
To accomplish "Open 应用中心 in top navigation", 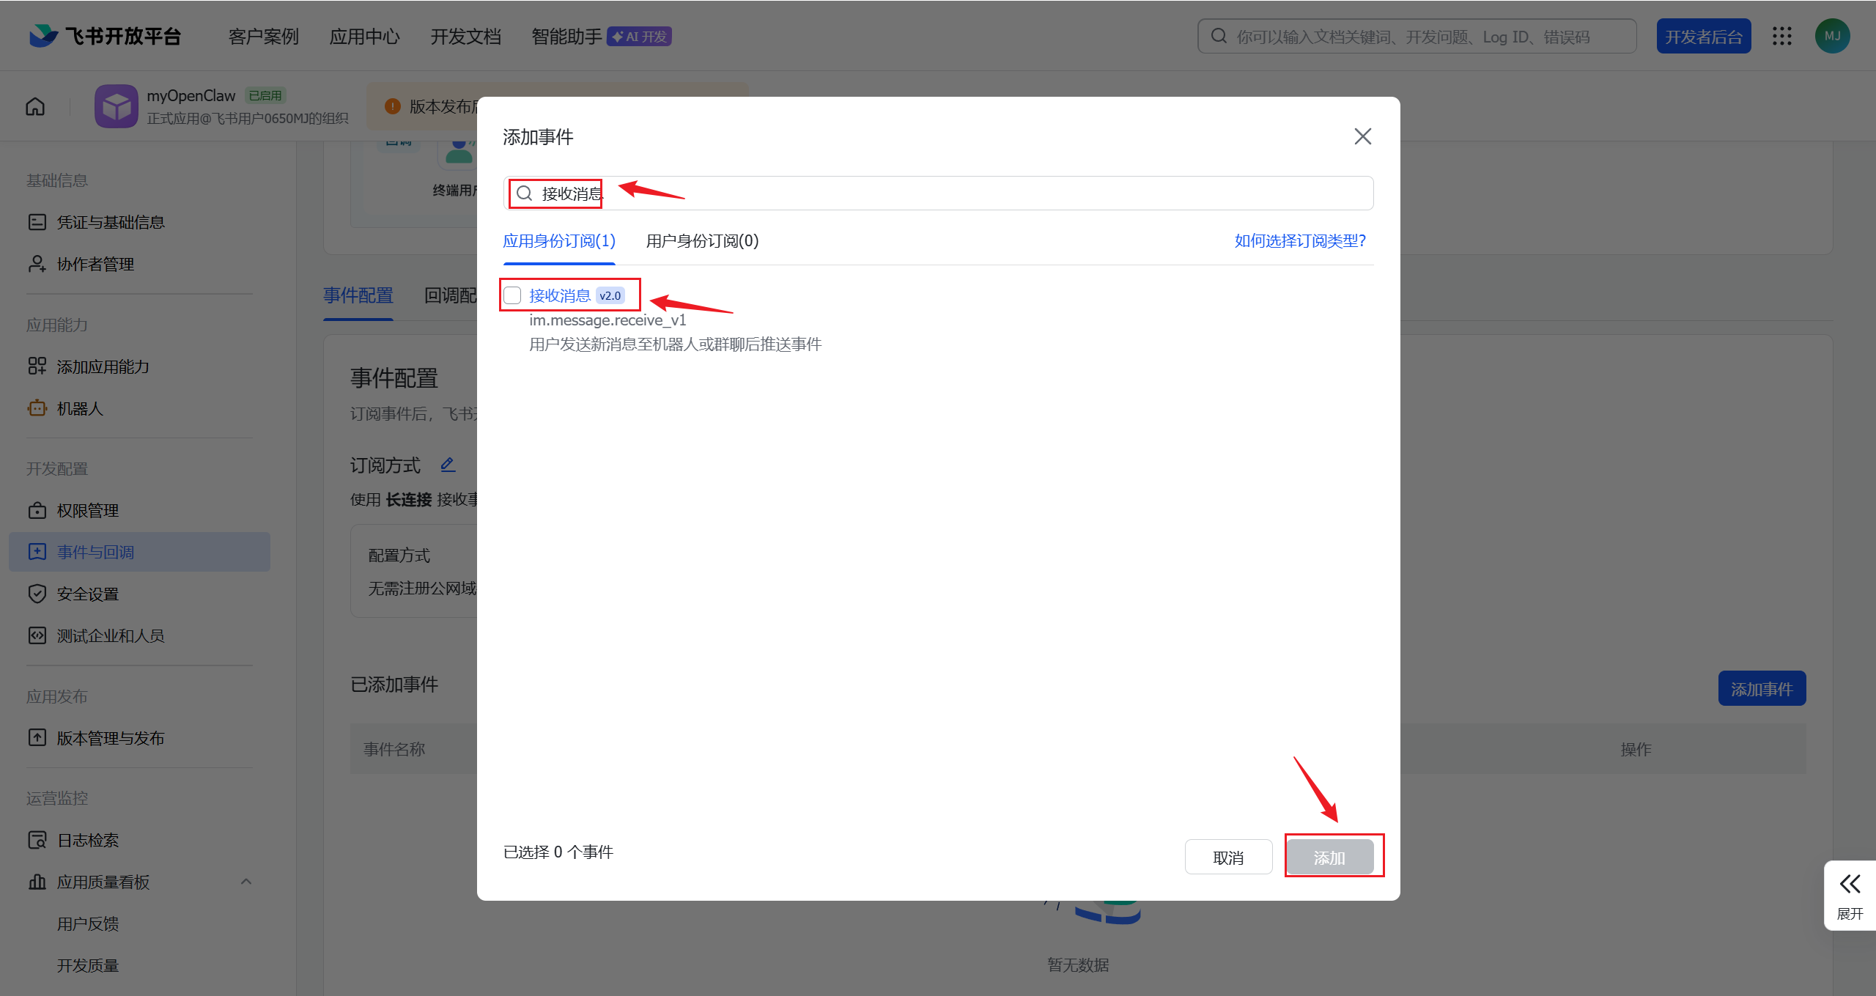I will (365, 37).
